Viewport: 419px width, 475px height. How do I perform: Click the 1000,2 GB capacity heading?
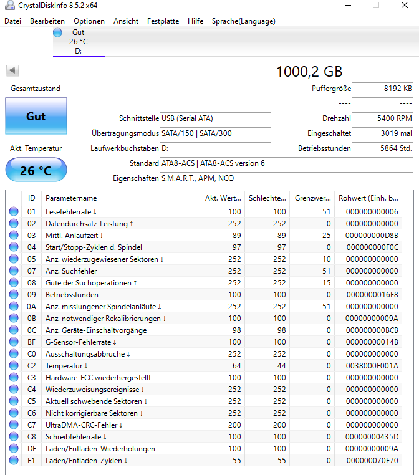click(309, 72)
